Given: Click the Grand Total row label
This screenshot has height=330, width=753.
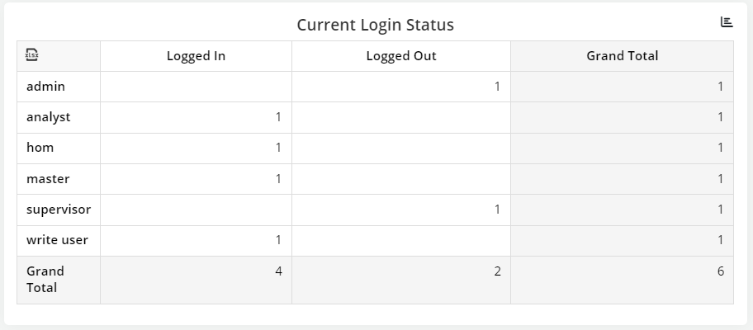Looking at the screenshot, I should pos(45,279).
